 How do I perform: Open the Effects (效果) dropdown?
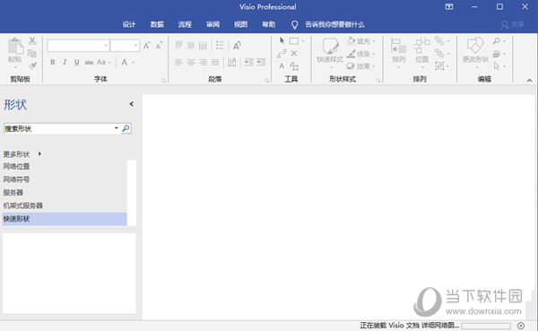(361, 65)
